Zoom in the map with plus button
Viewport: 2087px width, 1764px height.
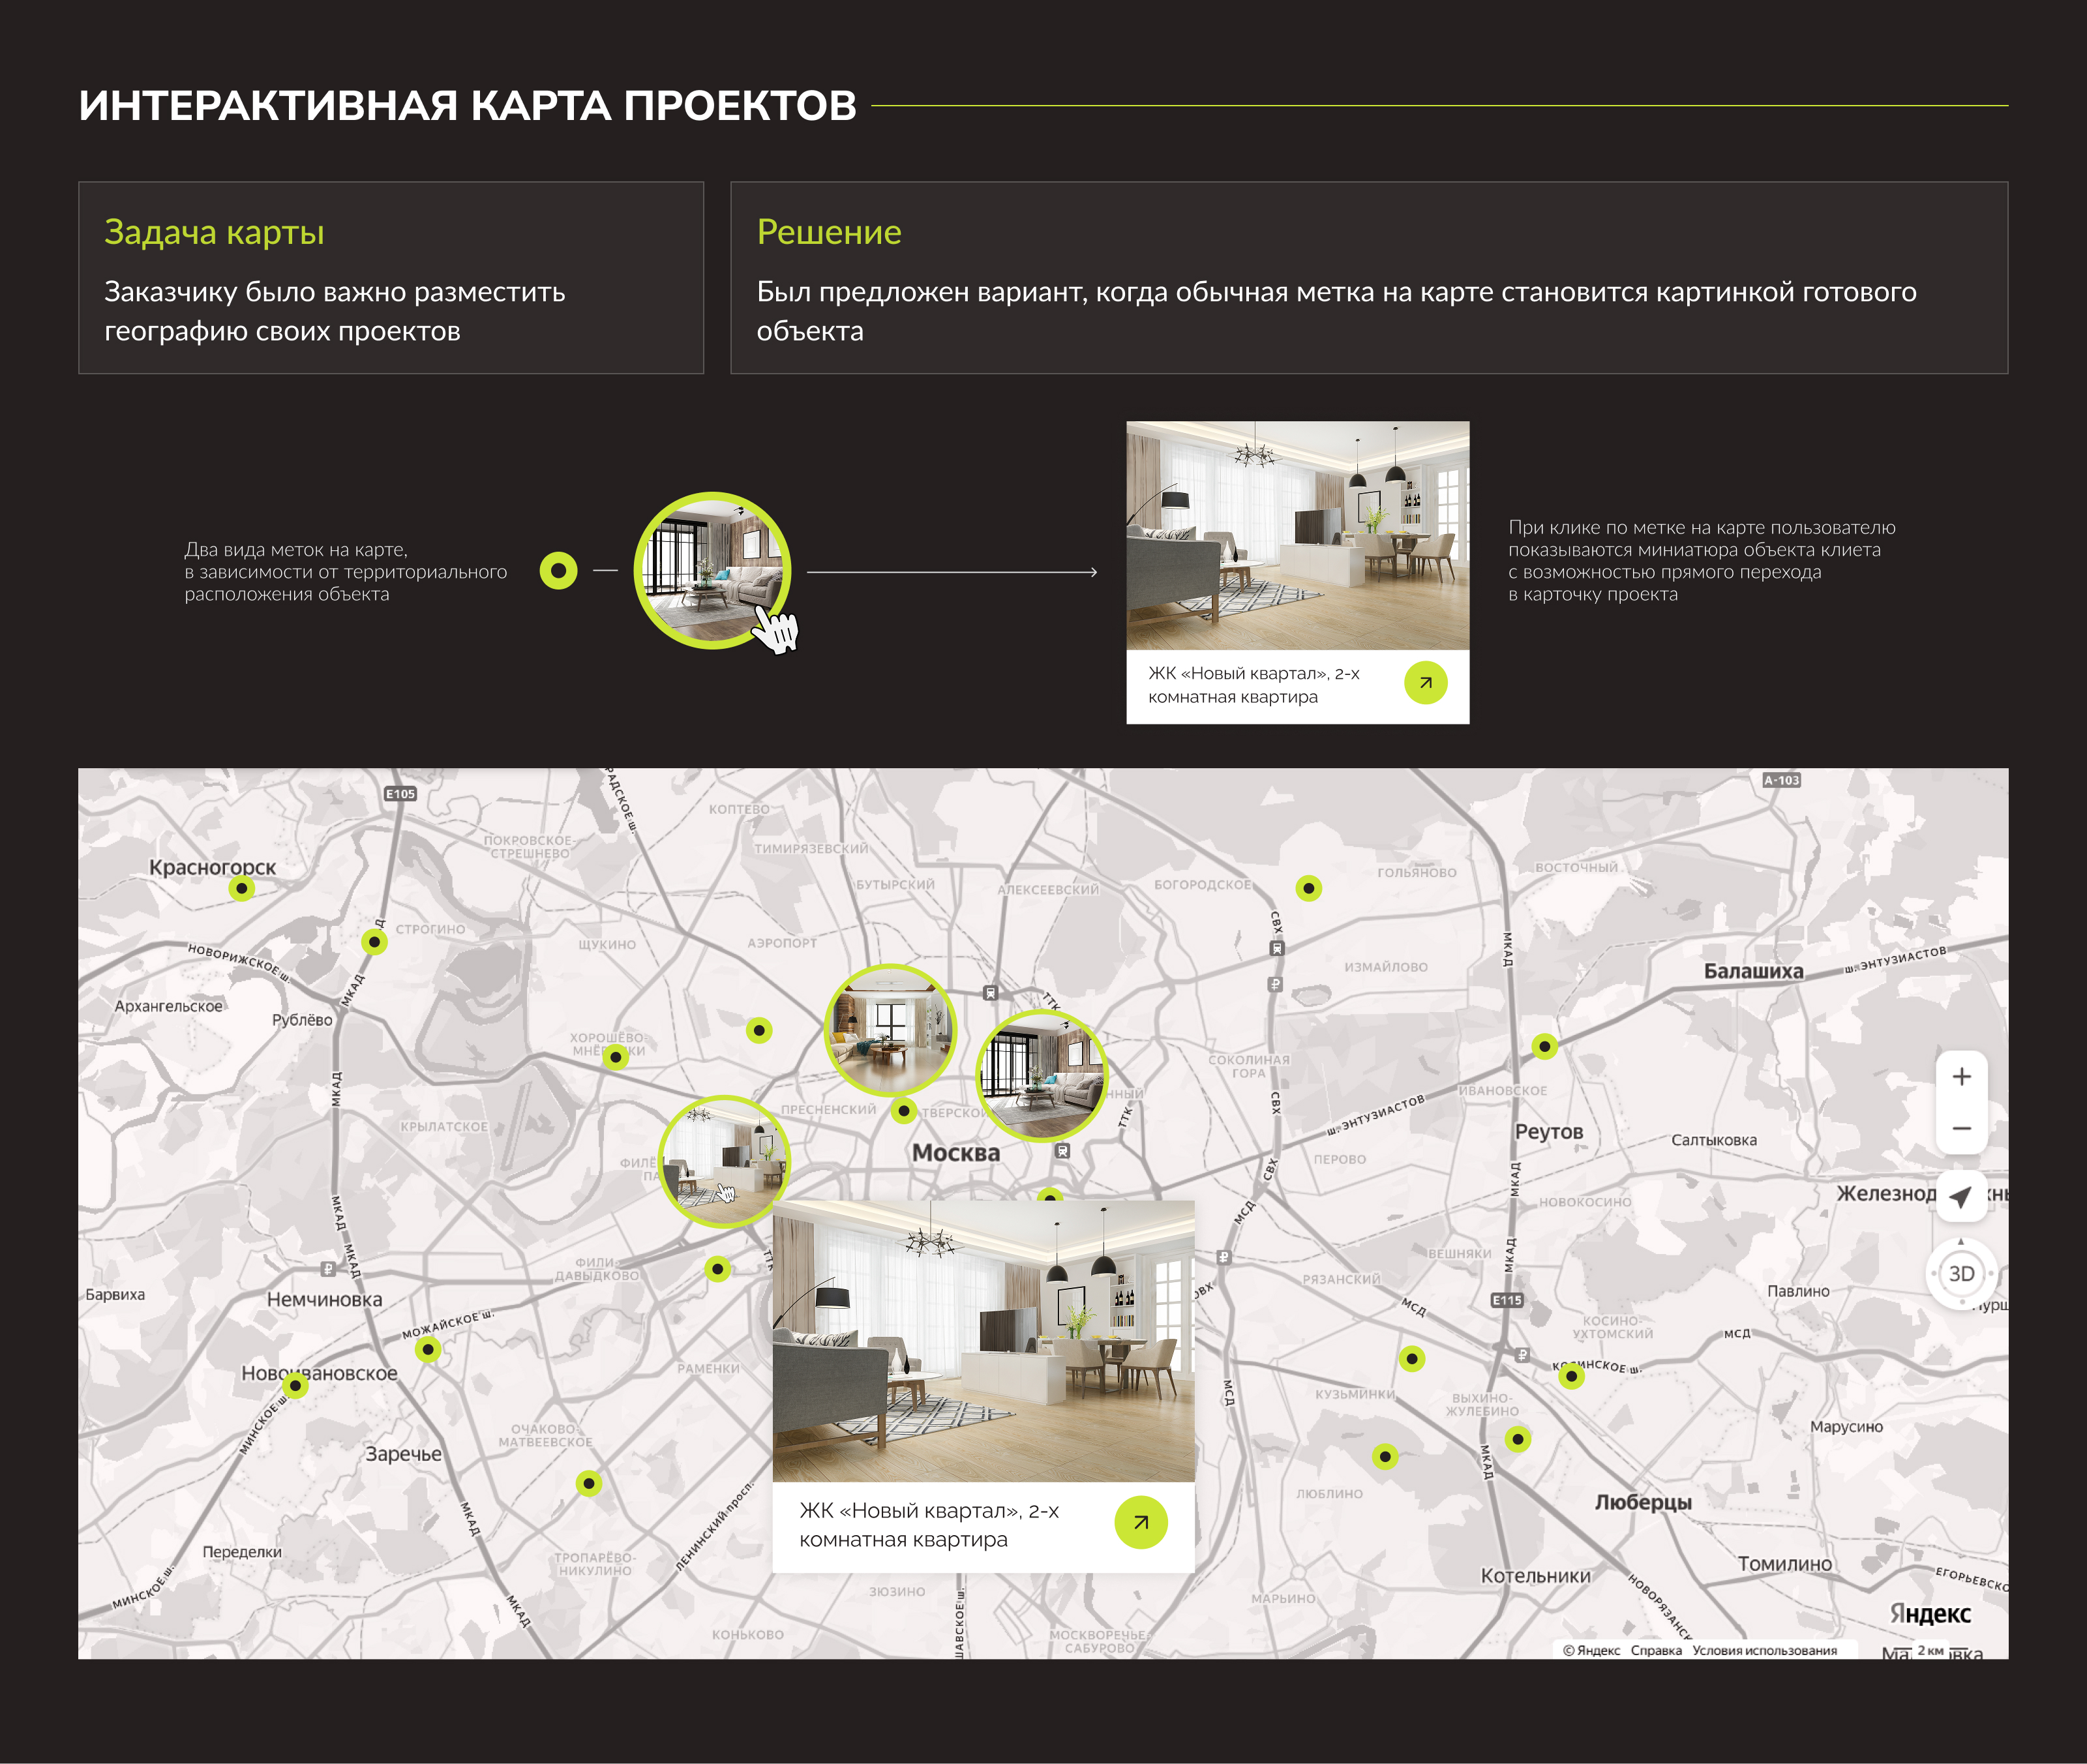click(1961, 1077)
